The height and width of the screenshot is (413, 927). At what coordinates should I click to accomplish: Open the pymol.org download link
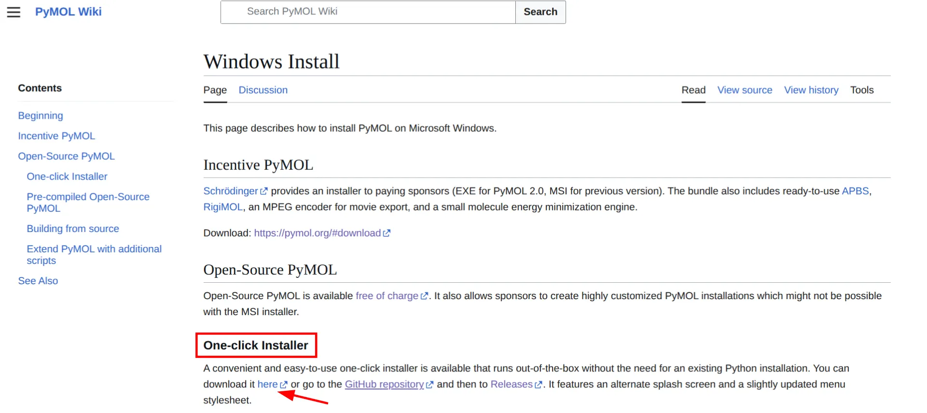pyautogui.click(x=322, y=233)
